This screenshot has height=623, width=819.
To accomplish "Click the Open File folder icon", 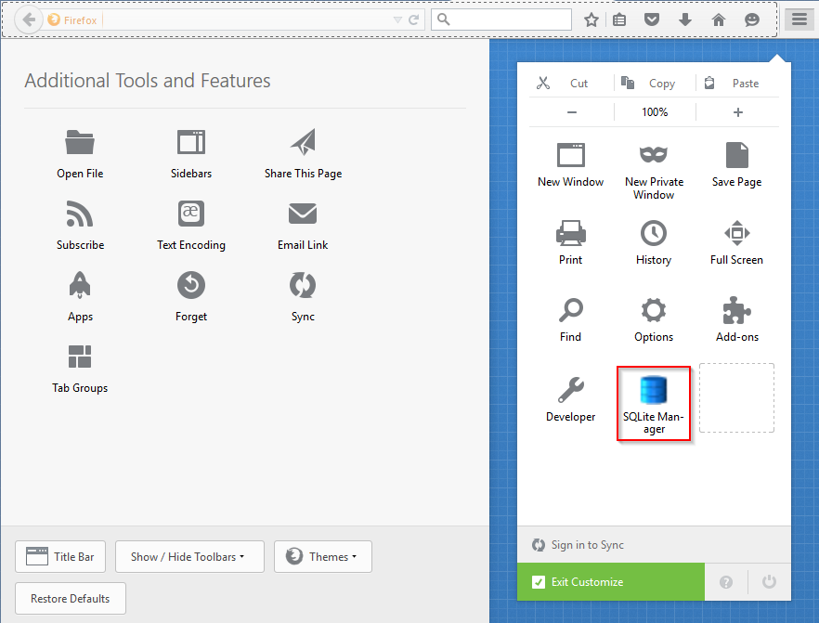I will pyautogui.click(x=80, y=142).
